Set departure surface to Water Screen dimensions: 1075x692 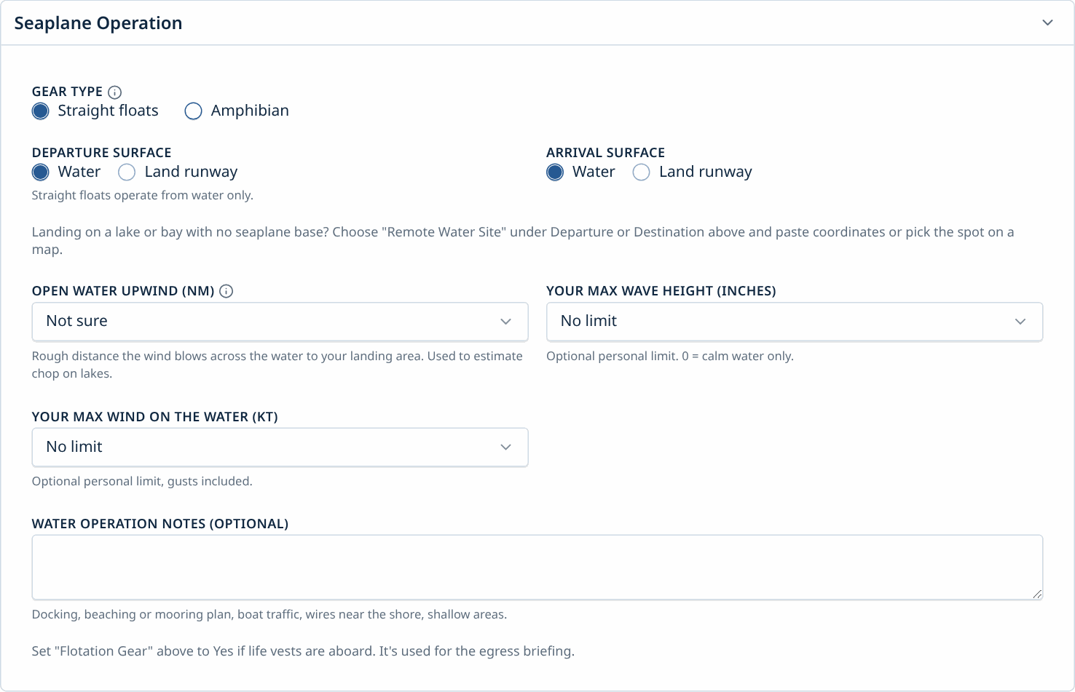41,172
